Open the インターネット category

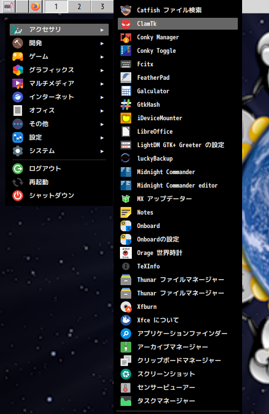tap(59, 97)
